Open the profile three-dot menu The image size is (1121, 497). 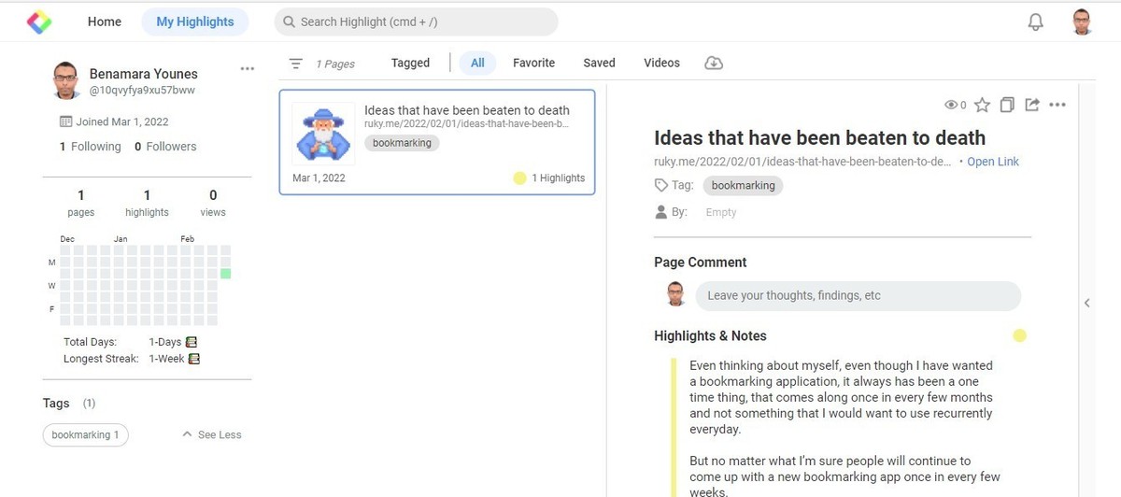point(247,69)
